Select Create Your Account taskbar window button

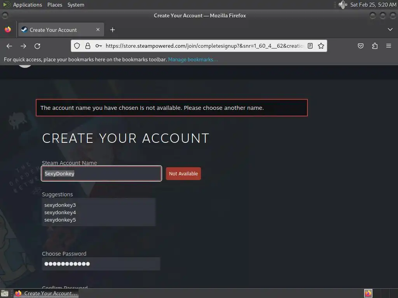pos(46,293)
